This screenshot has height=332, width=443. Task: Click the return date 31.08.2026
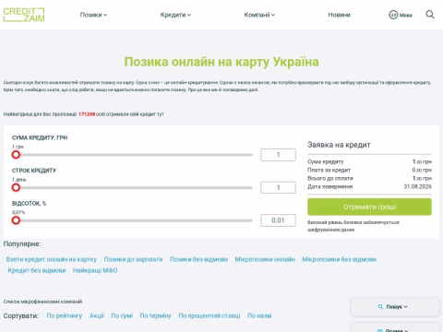click(x=417, y=186)
